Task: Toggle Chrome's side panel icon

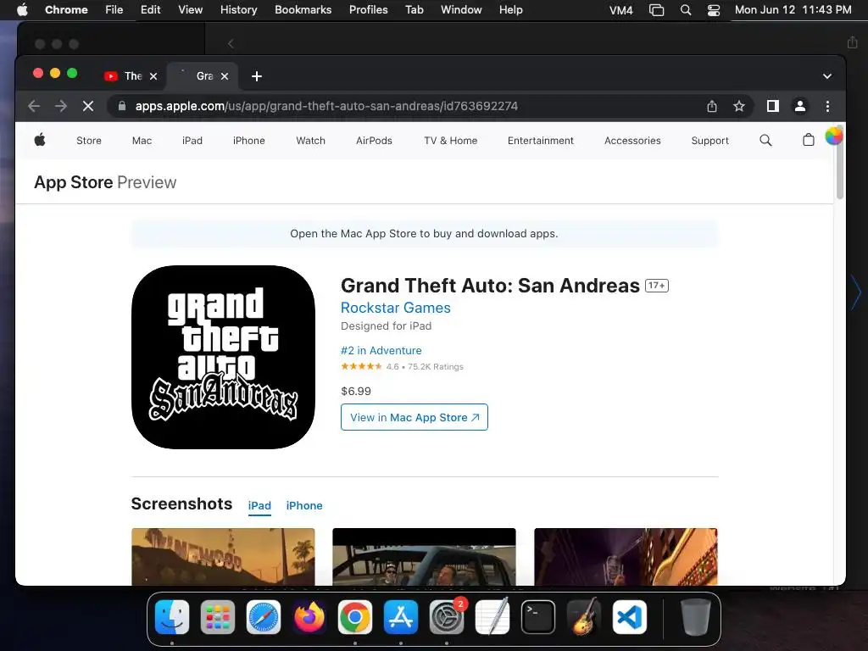Action: point(773,106)
